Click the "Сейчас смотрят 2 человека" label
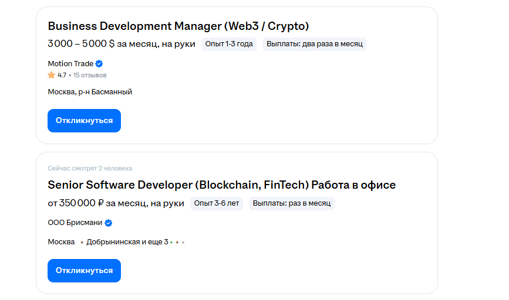The height and width of the screenshot is (300, 509). [90, 168]
